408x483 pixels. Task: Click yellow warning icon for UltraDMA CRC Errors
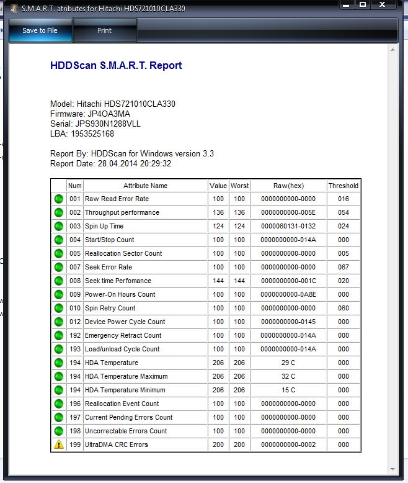coord(59,445)
